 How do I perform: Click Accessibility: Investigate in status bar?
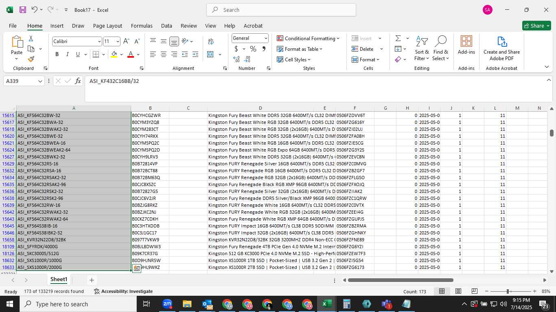tap(123, 291)
